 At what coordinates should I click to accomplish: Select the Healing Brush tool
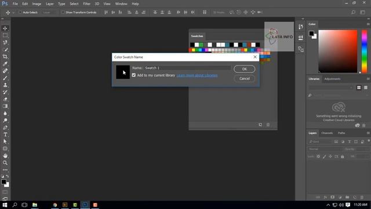(5, 71)
